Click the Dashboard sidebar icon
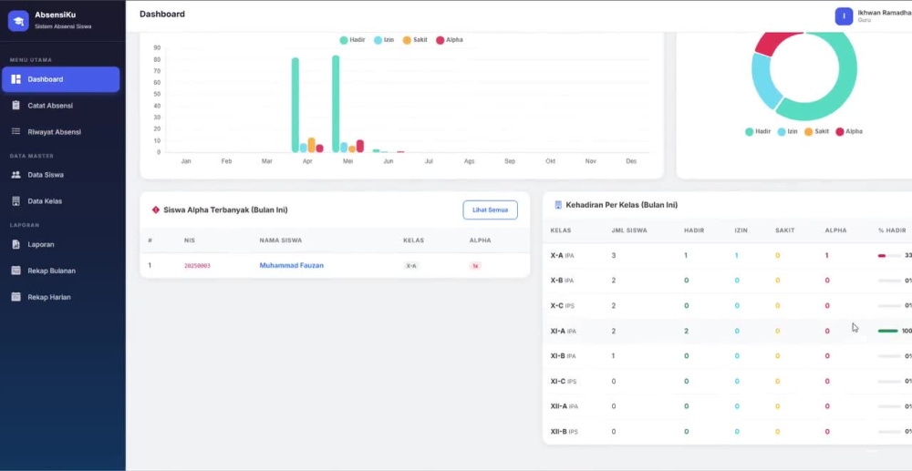This screenshot has height=471, width=912. click(16, 79)
